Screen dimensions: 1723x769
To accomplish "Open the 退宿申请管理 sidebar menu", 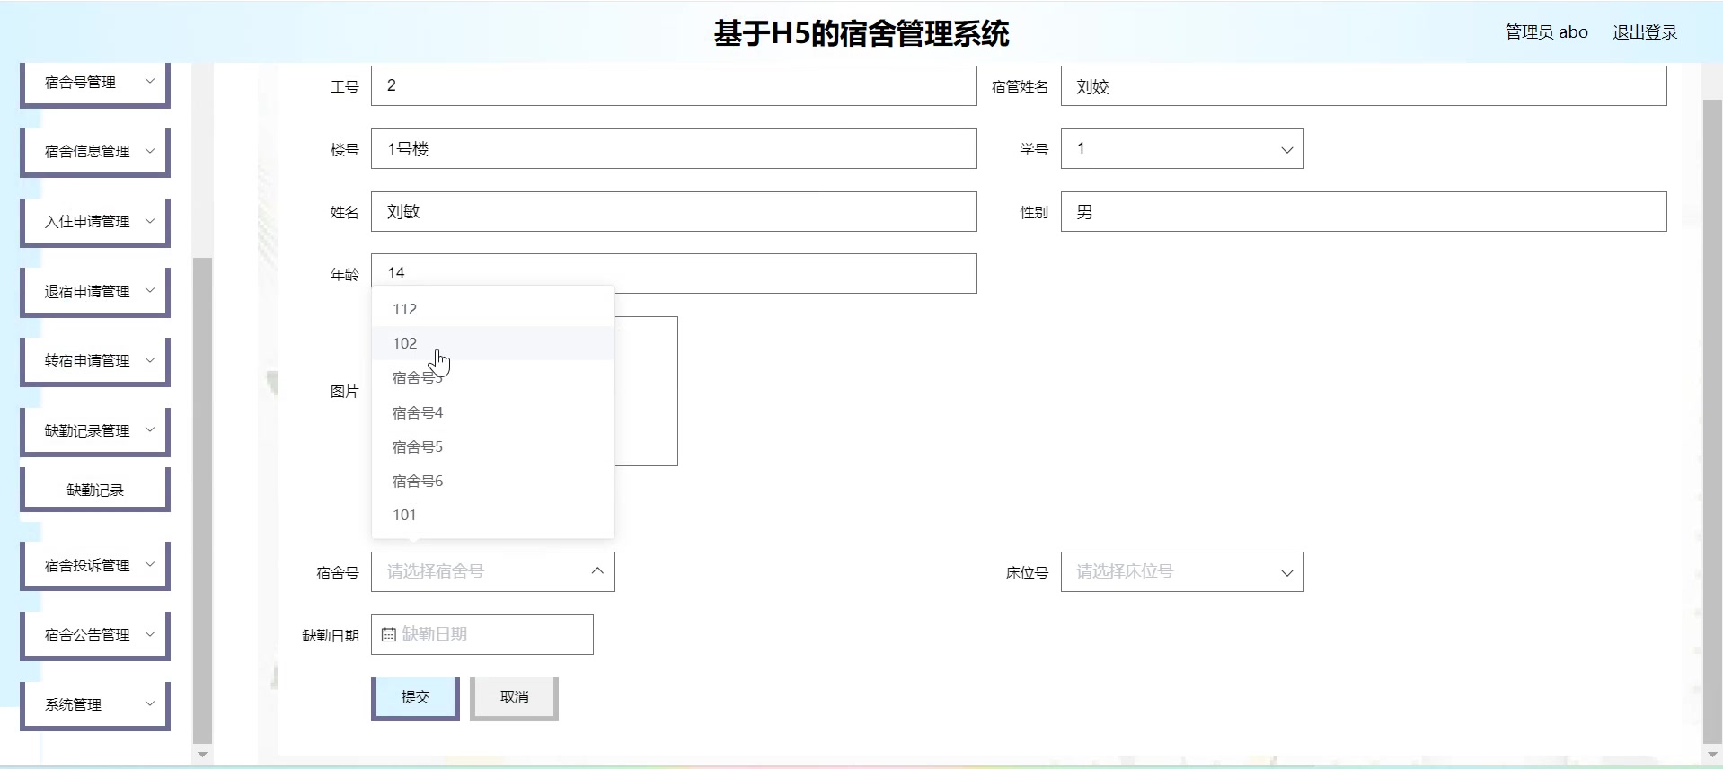I will pyautogui.click(x=95, y=292).
